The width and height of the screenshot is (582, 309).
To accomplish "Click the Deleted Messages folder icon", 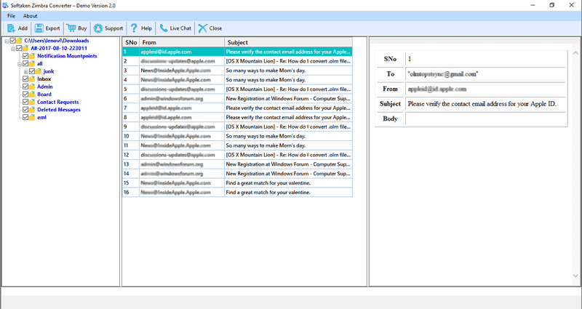I will coord(33,110).
